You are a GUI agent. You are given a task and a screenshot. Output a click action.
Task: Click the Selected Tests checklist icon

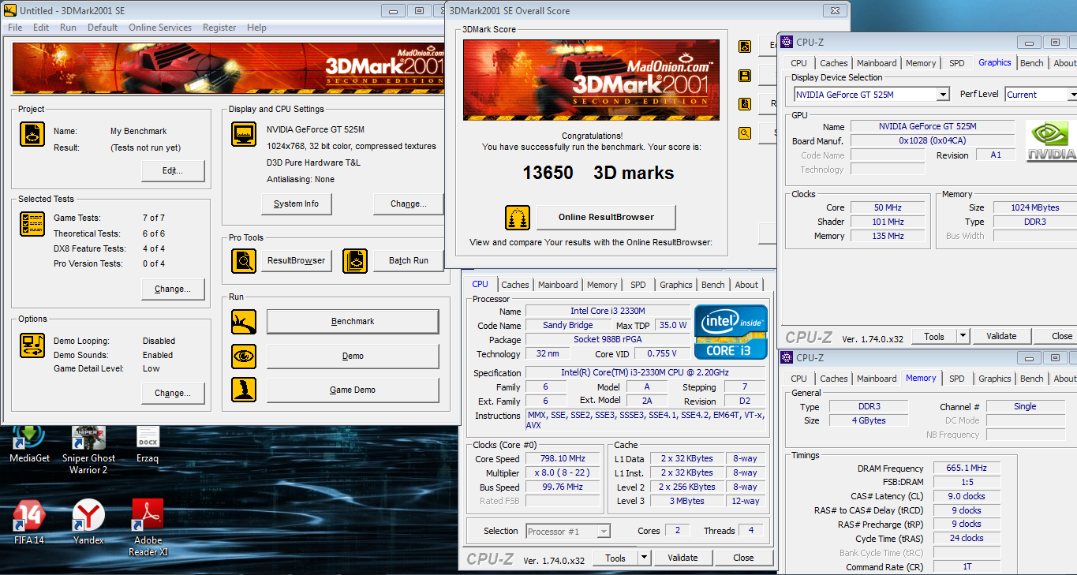(x=32, y=225)
